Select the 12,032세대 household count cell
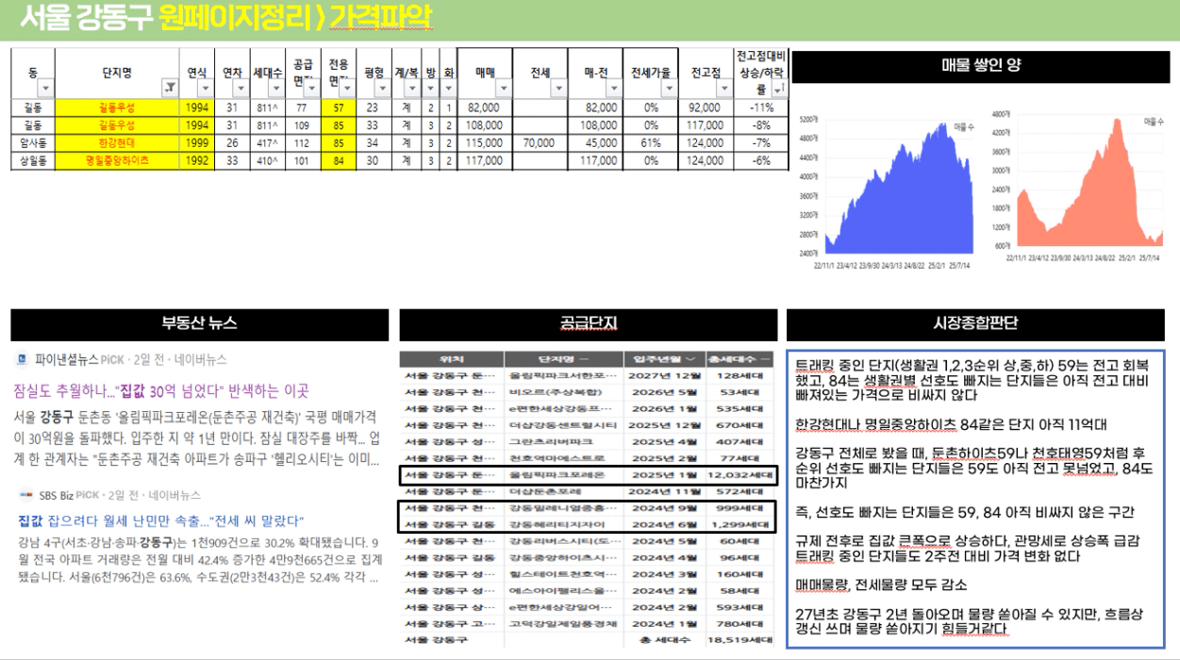Viewport: 1180px width, 660px height. tap(740, 475)
